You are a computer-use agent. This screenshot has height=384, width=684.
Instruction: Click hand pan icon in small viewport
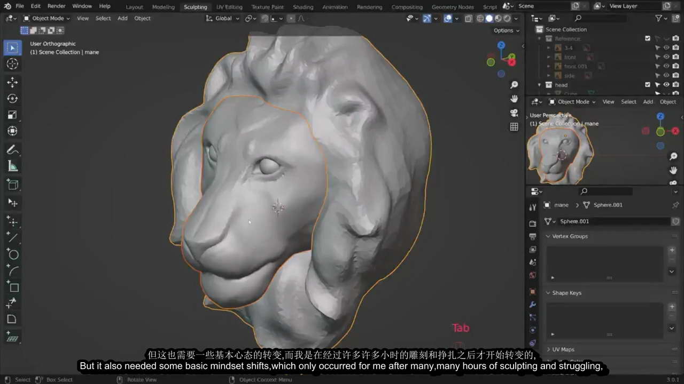click(x=674, y=170)
